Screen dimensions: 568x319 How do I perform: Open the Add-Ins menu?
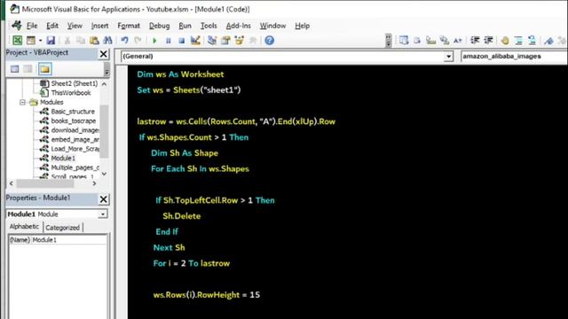(239, 26)
